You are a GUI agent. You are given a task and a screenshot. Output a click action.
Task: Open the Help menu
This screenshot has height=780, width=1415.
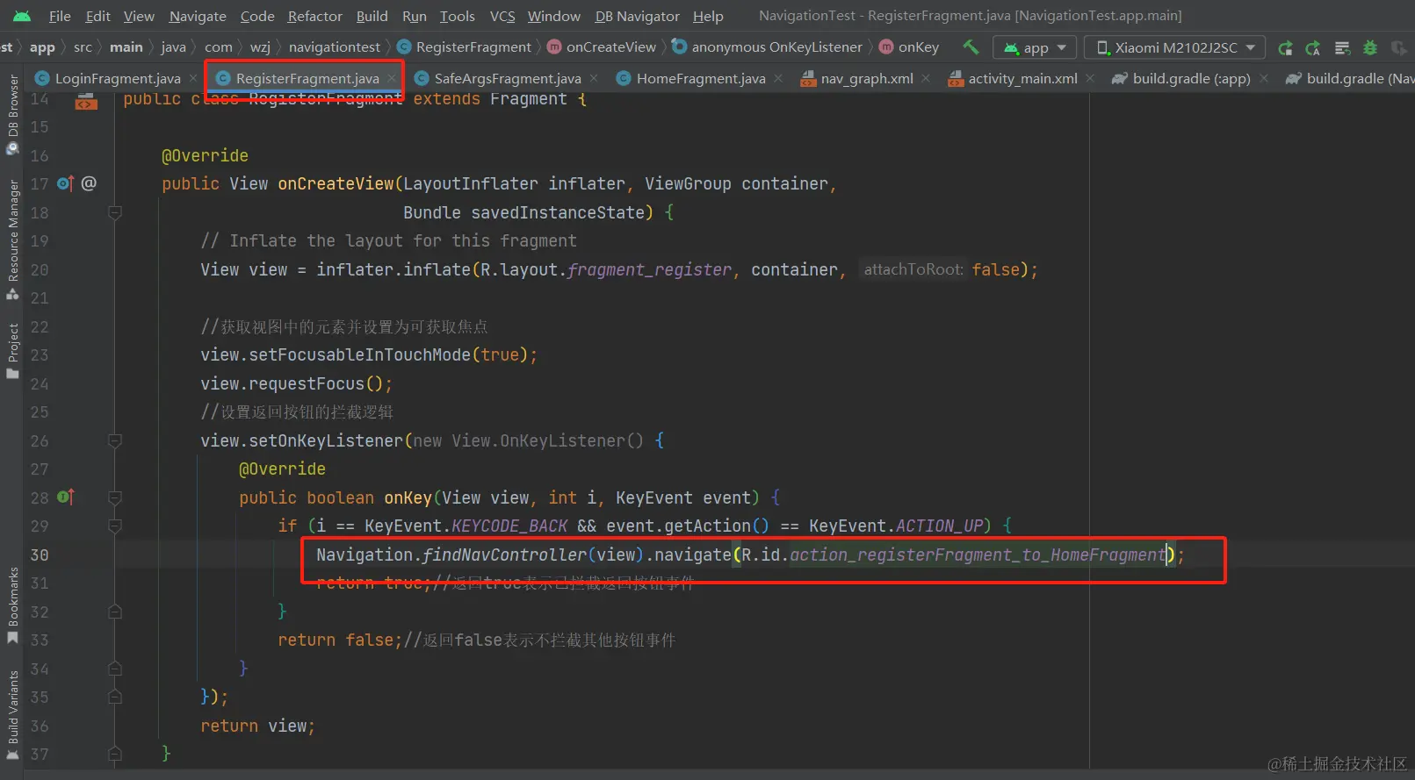(708, 17)
